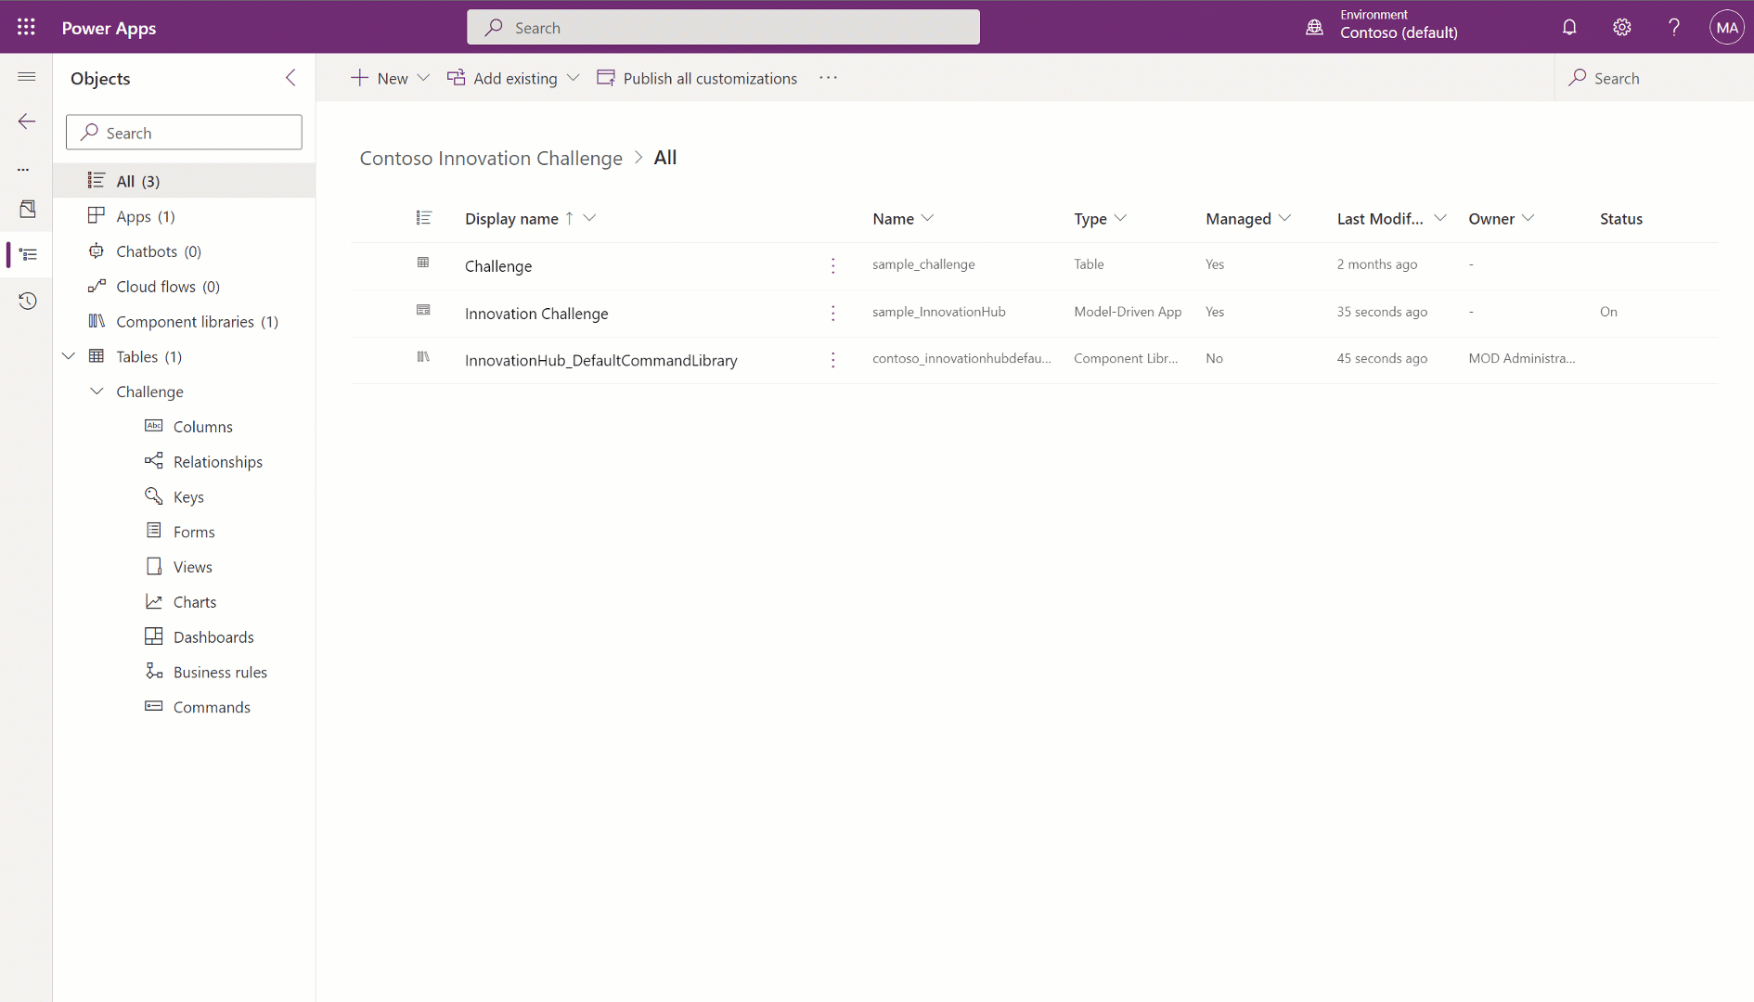Select Forms under the Challenge table
This screenshot has width=1754, height=1002.
(x=192, y=531)
